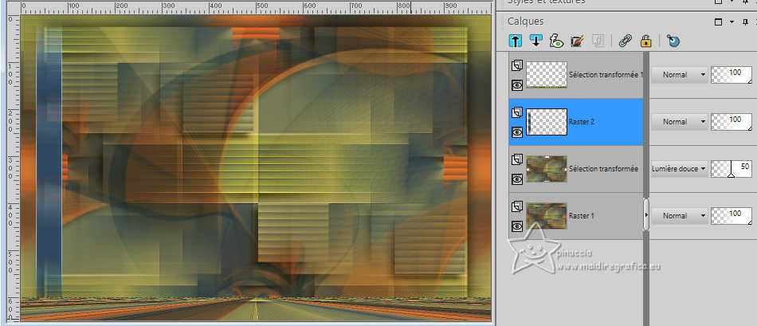Click raster type icon of Raster 2
The width and height of the screenshot is (757, 326).
(517, 112)
